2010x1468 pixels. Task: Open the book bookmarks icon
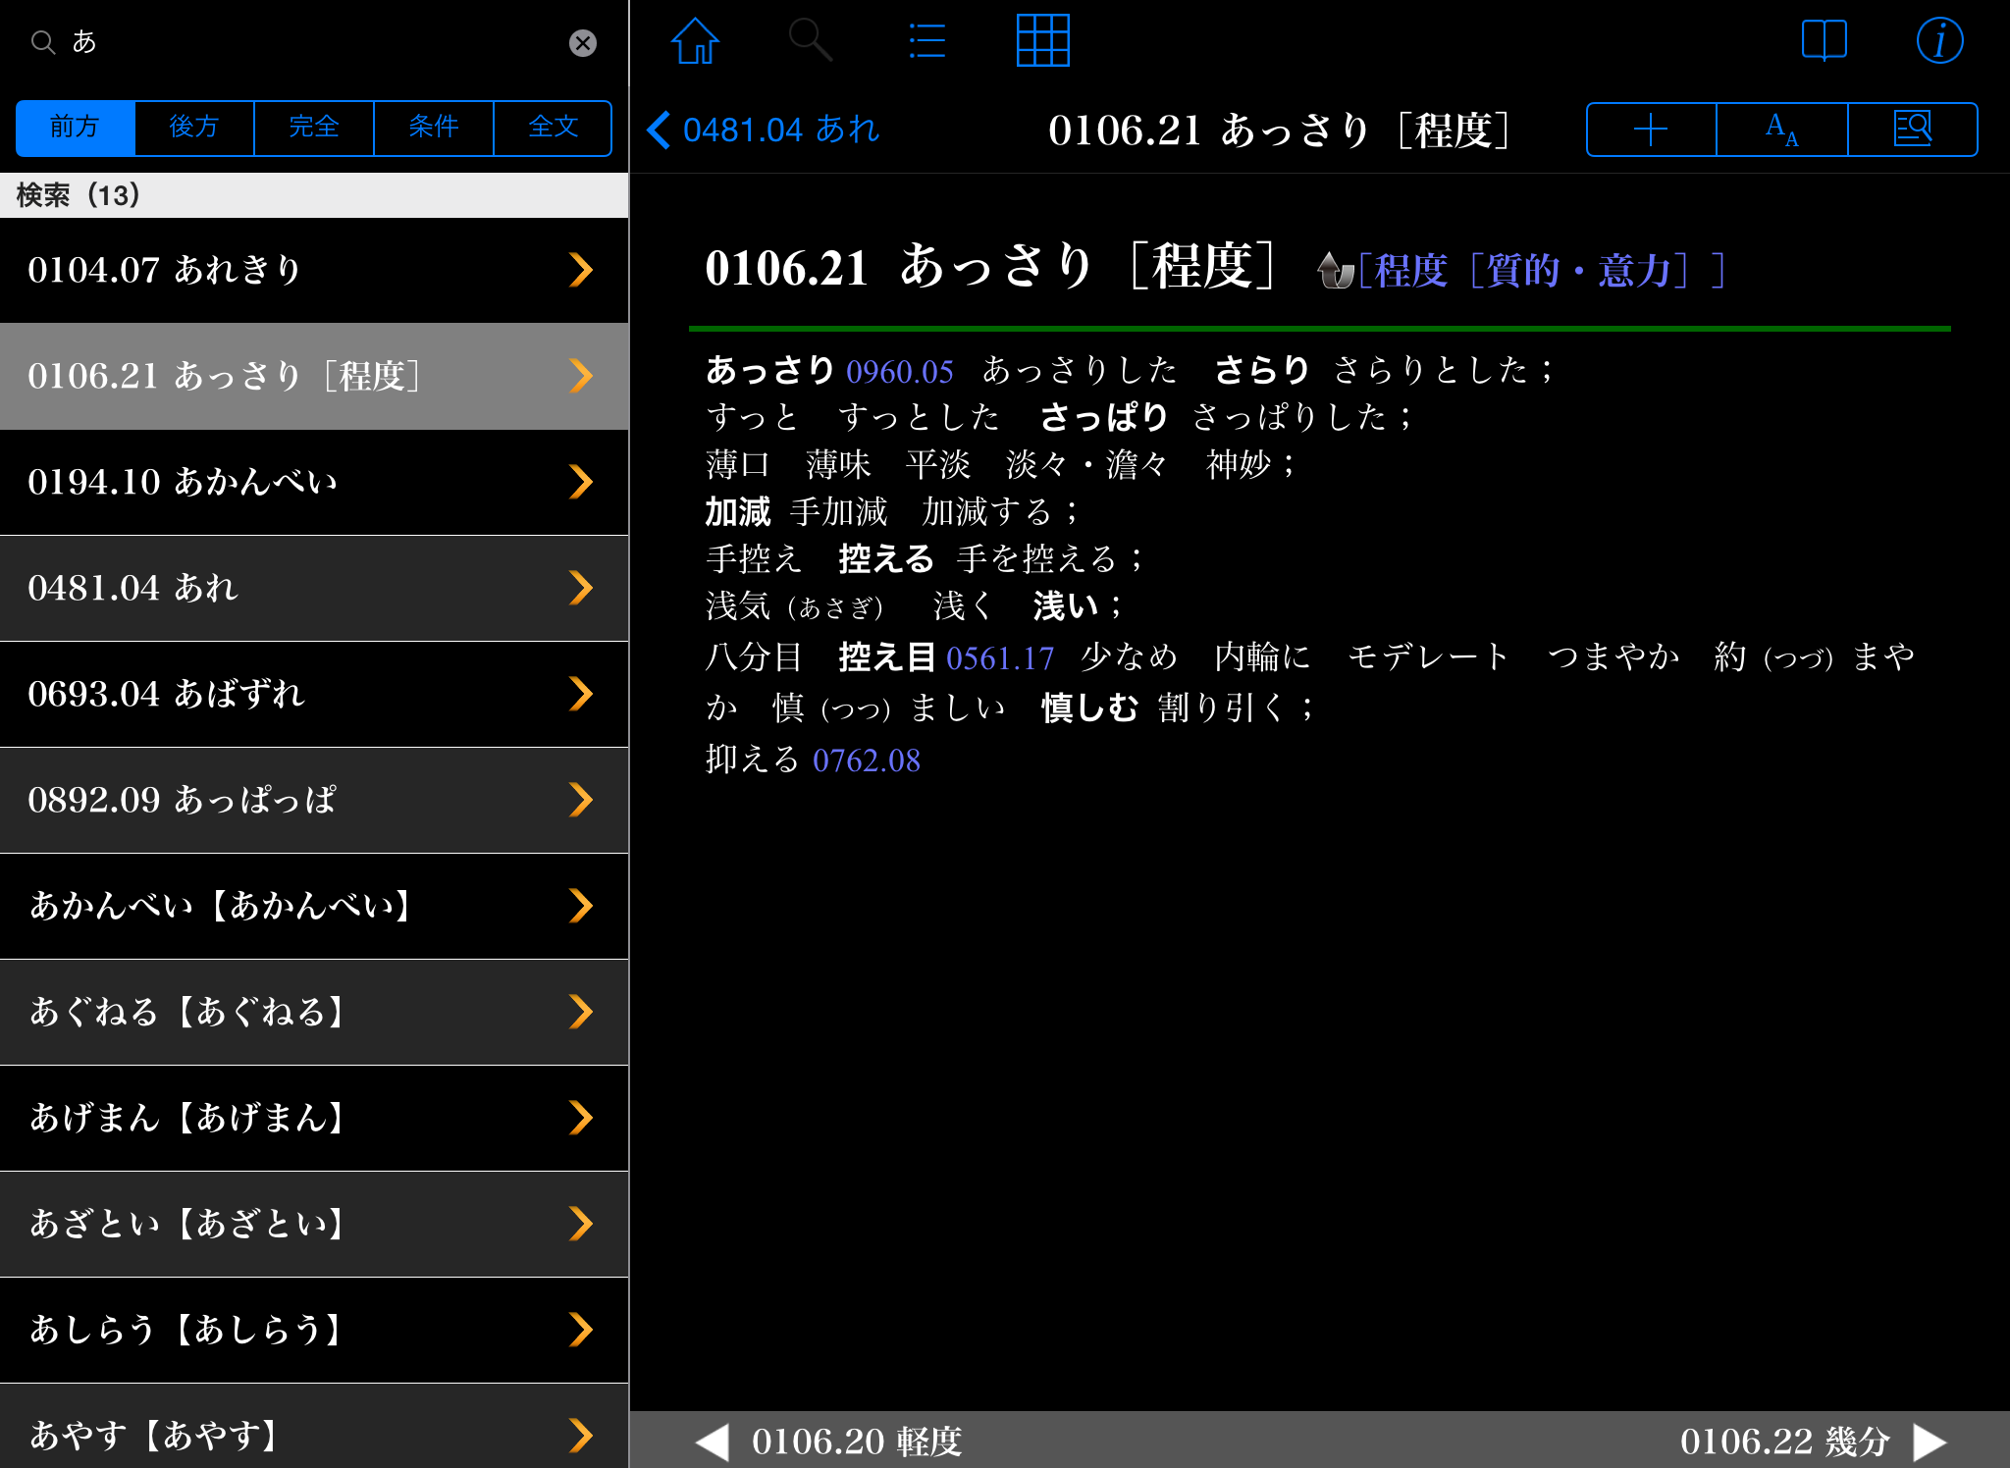(x=1824, y=41)
